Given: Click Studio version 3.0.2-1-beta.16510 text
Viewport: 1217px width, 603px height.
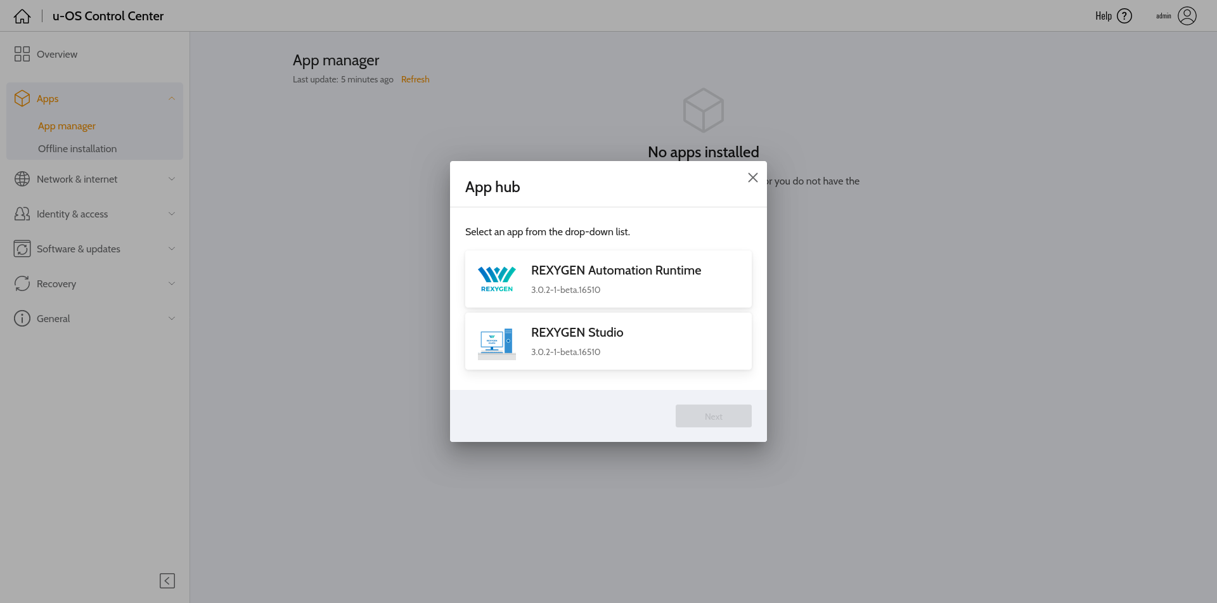Looking at the screenshot, I should (565, 352).
